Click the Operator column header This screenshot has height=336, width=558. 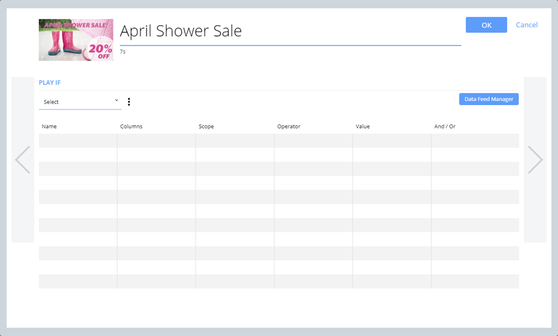[x=289, y=126]
